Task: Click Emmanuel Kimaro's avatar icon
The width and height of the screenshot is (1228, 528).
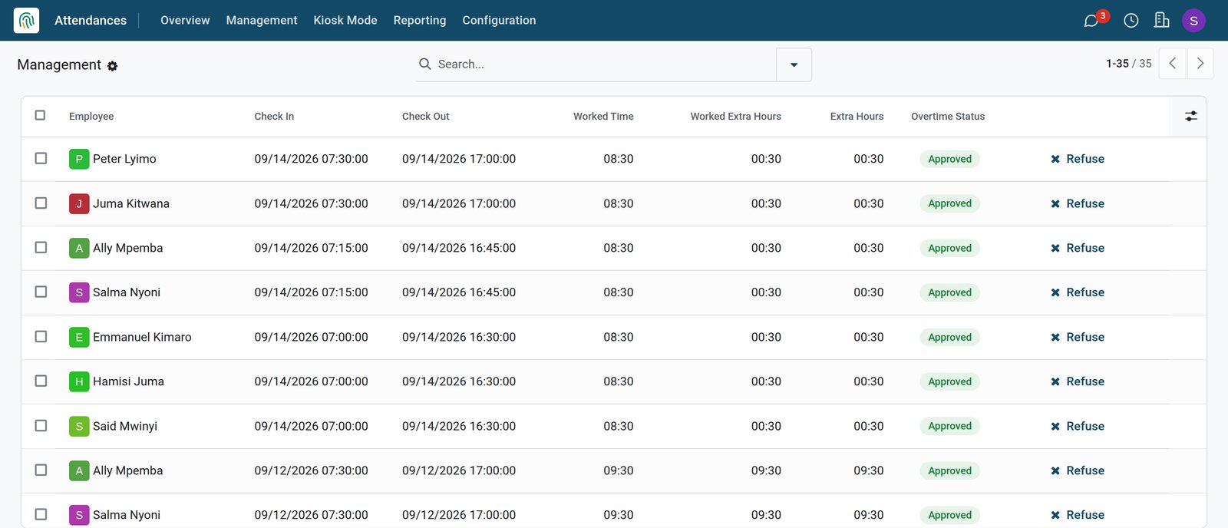Action: click(79, 337)
